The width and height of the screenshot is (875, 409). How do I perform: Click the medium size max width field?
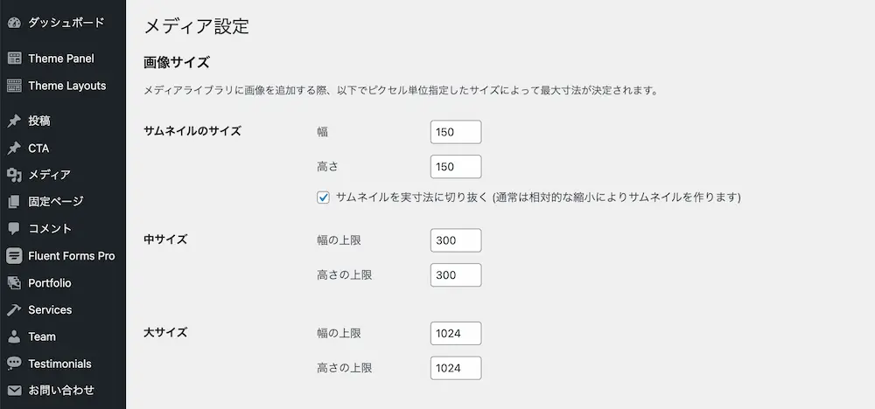coord(456,240)
